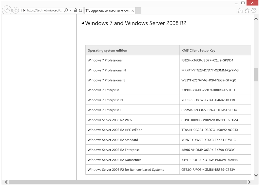Open a new blank browser tab

(x=138, y=11)
